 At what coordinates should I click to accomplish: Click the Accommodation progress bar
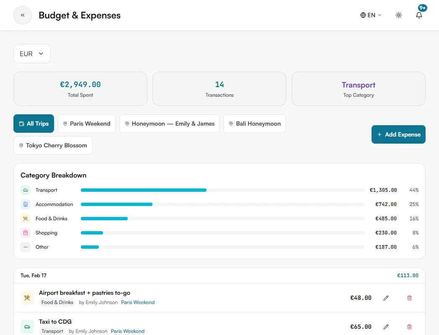tap(222, 204)
